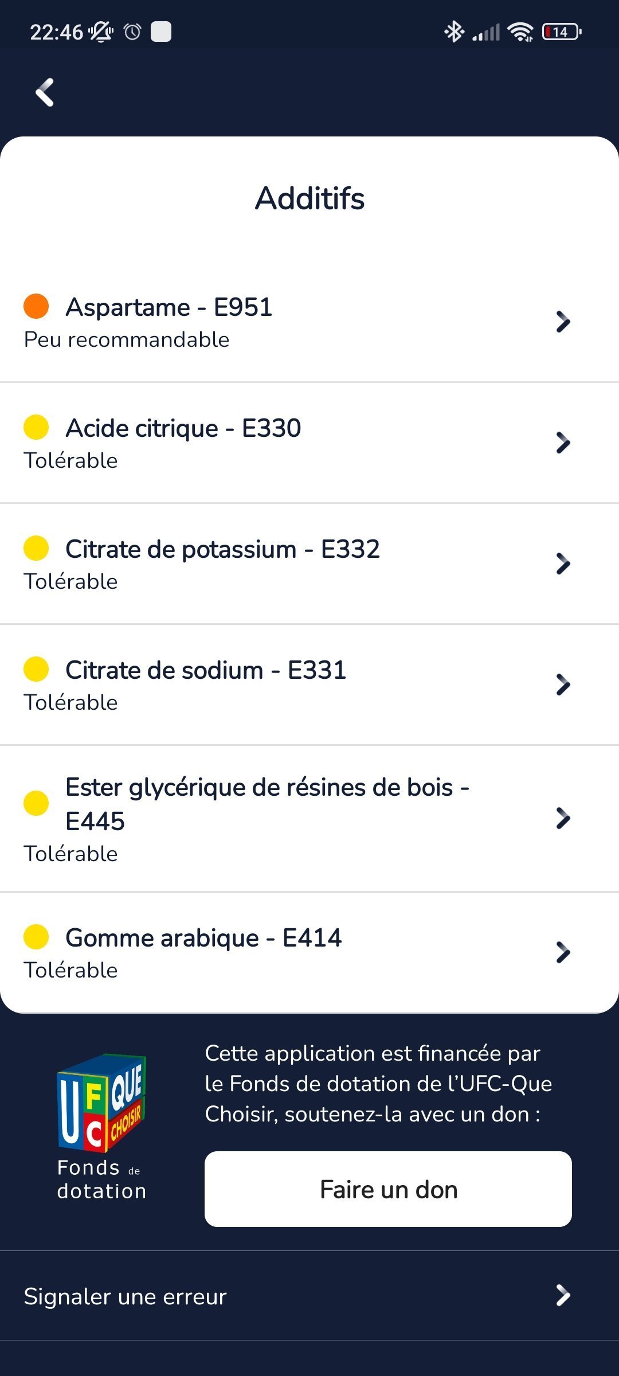Open Ester glycérique de résines de bois entry
Screen dimensions: 619x1376
point(267,804)
